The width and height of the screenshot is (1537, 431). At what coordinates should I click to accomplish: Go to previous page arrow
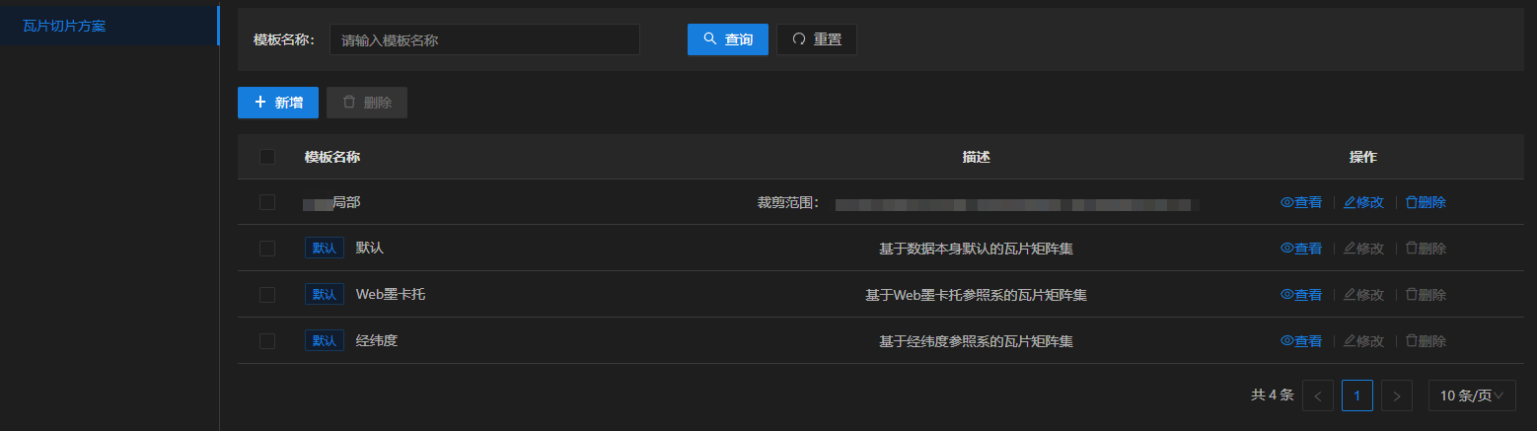pos(1317,395)
